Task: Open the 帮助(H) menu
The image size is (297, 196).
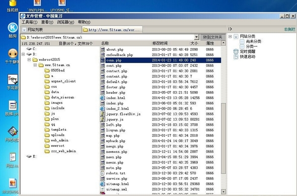Action: tap(84, 22)
